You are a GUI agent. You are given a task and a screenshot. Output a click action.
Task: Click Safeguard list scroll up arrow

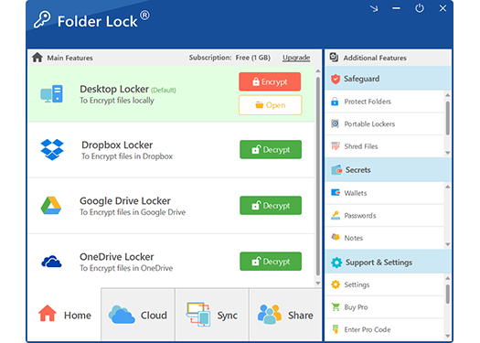(448, 95)
